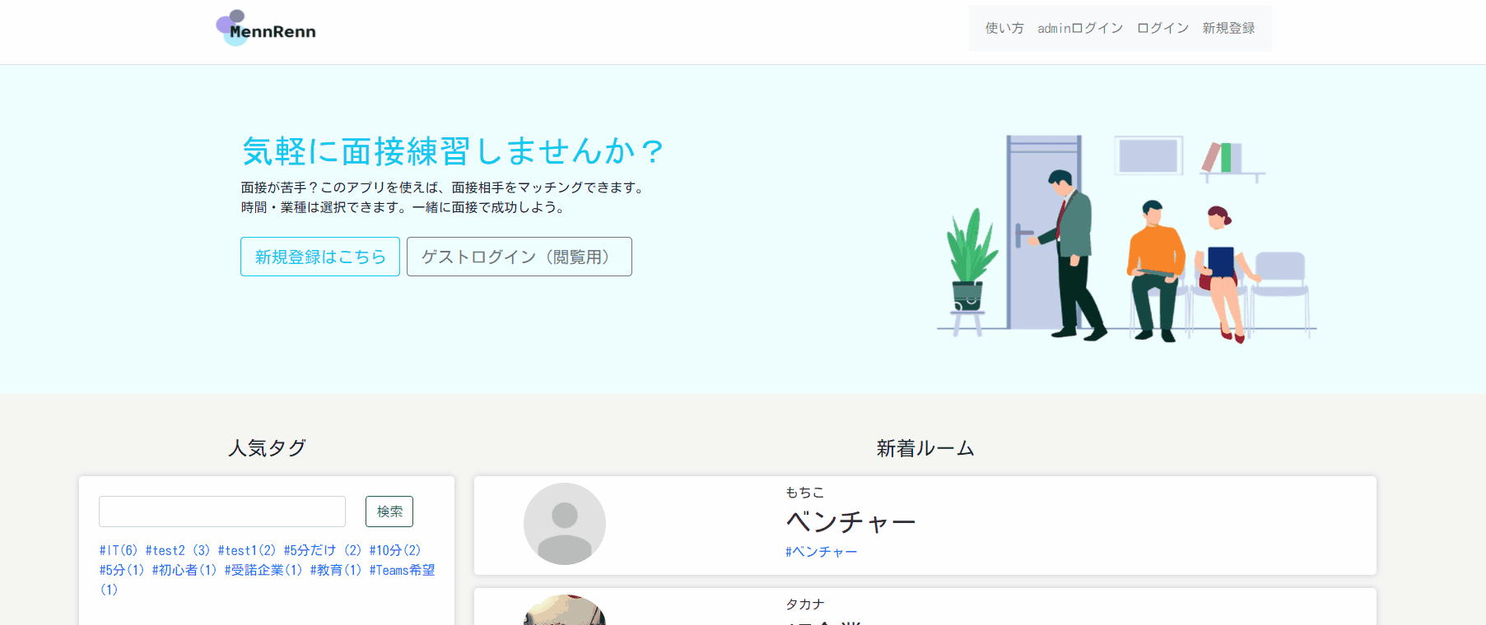
Task: Click the 検索 button
Action: click(x=389, y=512)
